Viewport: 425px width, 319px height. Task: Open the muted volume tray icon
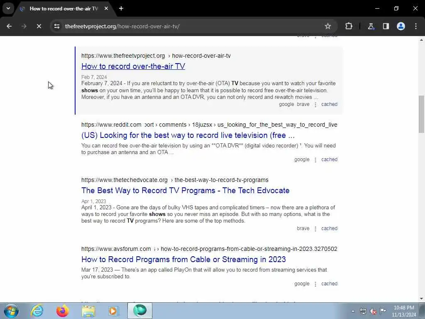coord(373,311)
